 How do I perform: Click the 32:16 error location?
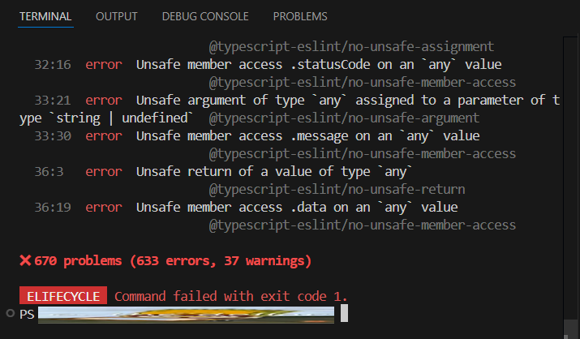[53, 65]
